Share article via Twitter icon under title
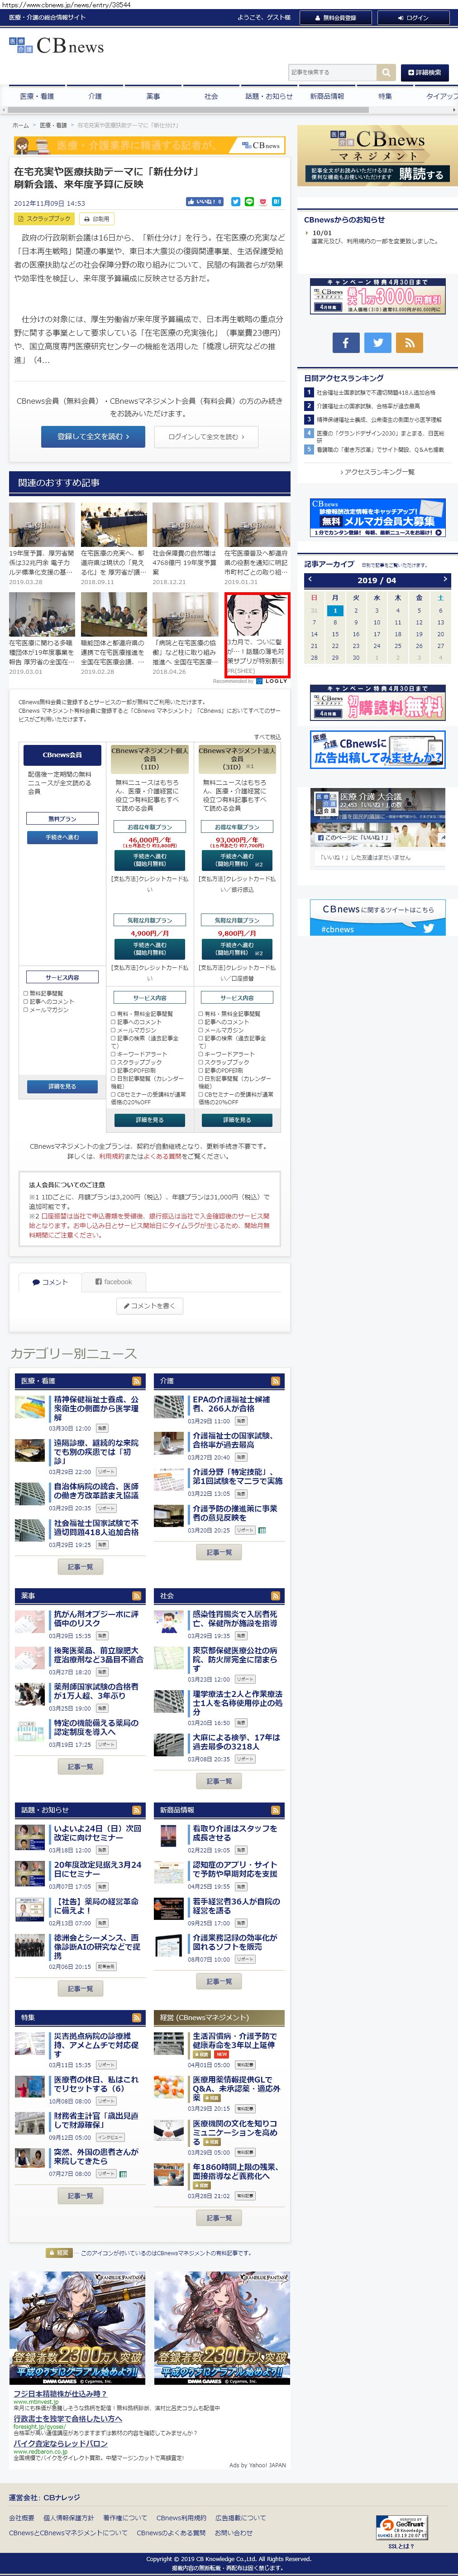458x2576 pixels. point(235,202)
